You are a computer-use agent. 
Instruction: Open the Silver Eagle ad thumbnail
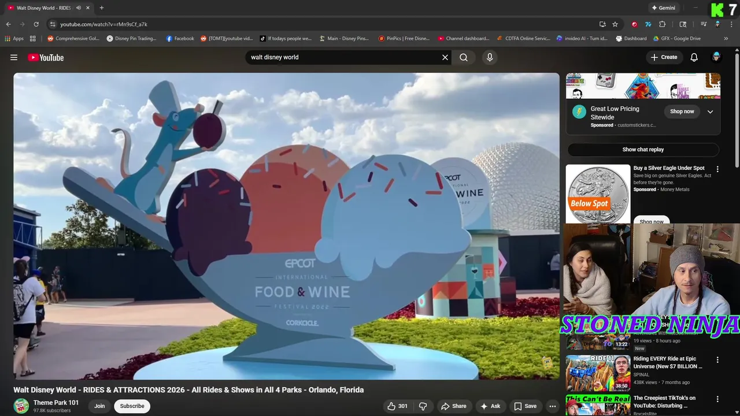pos(598,194)
